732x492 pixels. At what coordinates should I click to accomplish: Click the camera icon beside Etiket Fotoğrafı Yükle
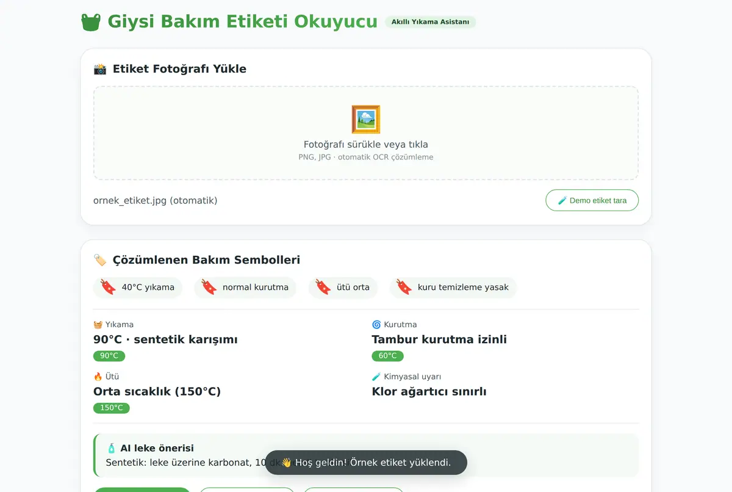(100, 69)
